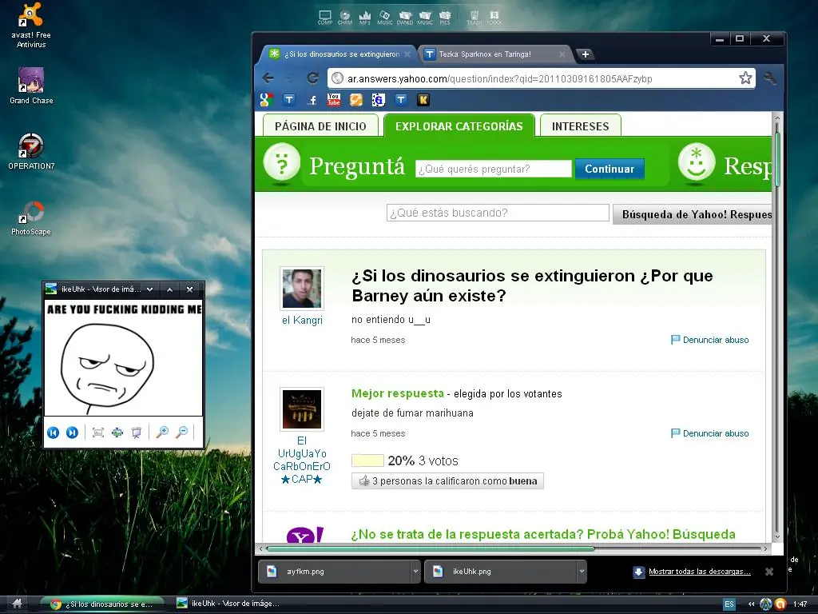Click the Continuar button

tap(610, 169)
